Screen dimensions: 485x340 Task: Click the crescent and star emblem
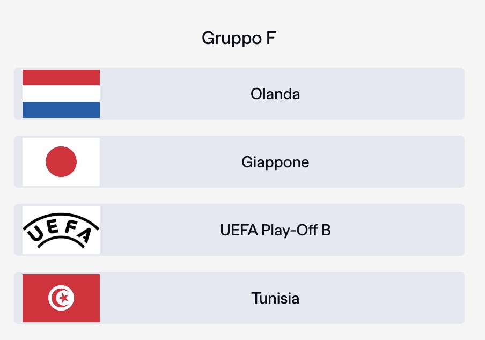(x=61, y=298)
